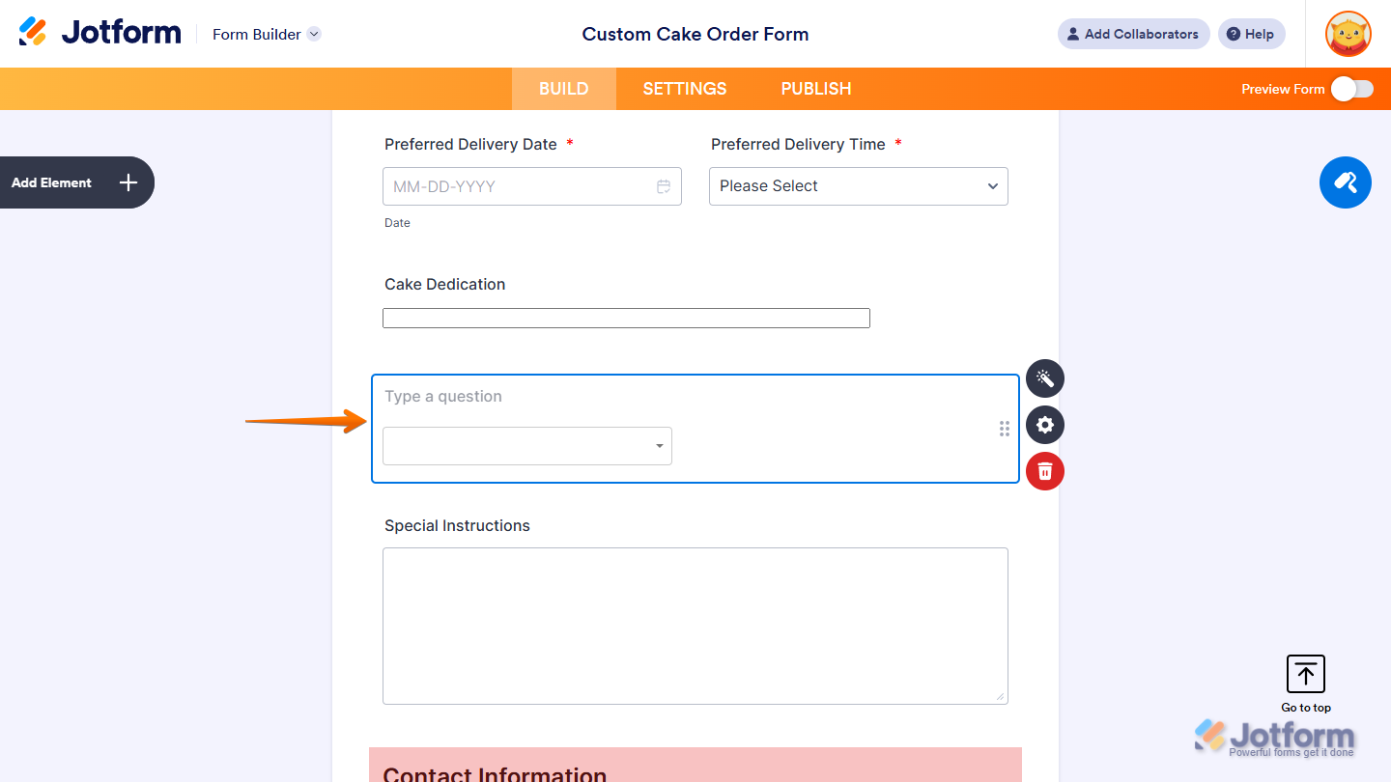The height and width of the screenshot is (782, 1391).
Task: Click the profile avatar in the top corner
Action: [x=1348, y=34]
